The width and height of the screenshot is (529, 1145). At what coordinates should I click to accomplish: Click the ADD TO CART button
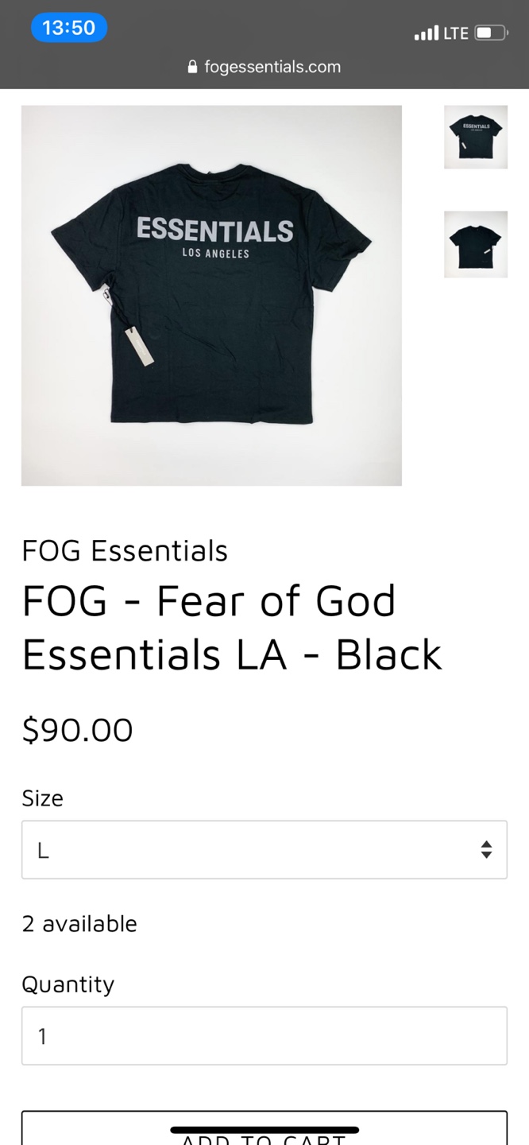(264, 1128)
